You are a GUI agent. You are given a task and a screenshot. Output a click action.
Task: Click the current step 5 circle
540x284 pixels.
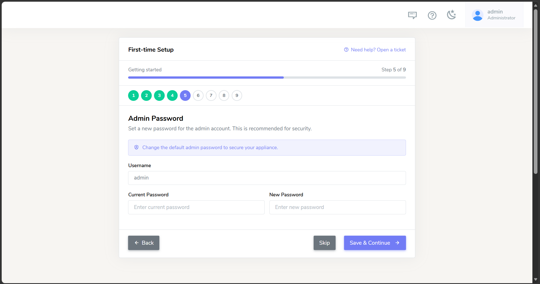pos(185,96)
